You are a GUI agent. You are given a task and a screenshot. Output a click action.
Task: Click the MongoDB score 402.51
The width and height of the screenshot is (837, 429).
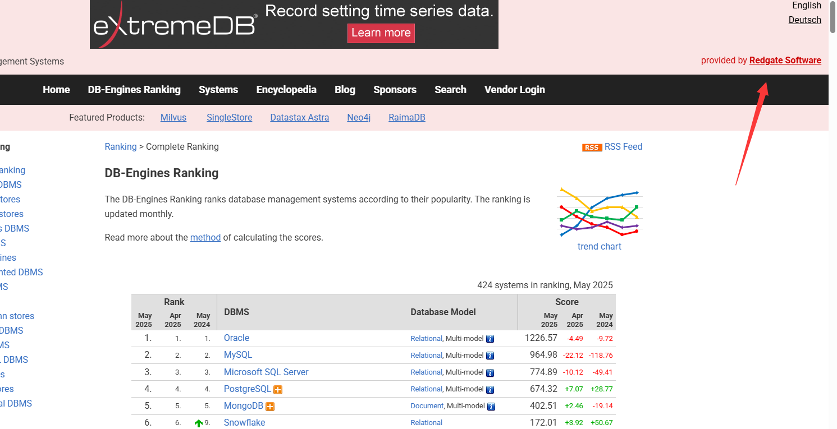(x=543, y=406)
